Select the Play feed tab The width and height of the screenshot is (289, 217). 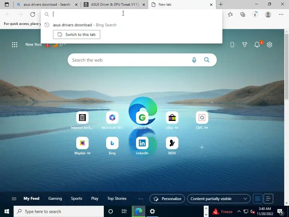pos(95,198)
